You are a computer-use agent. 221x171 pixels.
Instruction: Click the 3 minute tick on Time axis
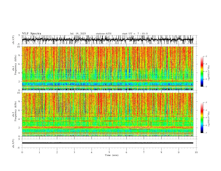pos(74,152)
